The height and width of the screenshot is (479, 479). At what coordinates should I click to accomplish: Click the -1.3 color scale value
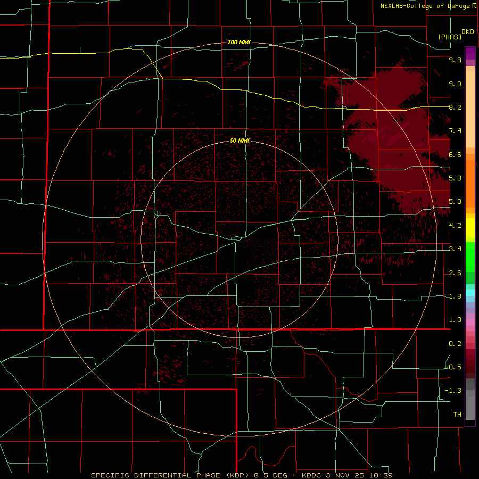[x=453, y=391]
